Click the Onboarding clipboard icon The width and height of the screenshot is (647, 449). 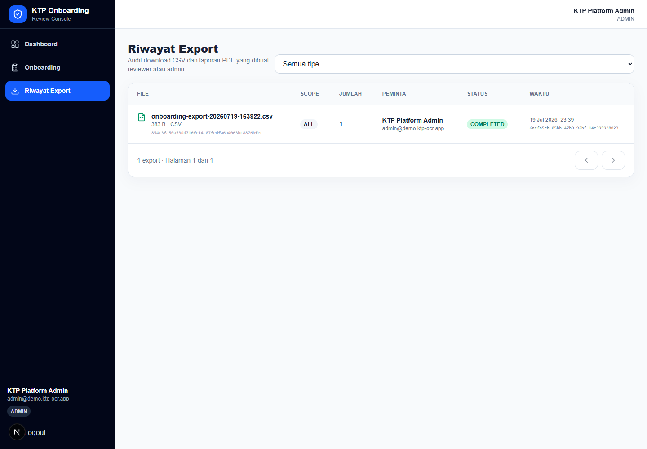pyautogui.click(x=15, y=67)
